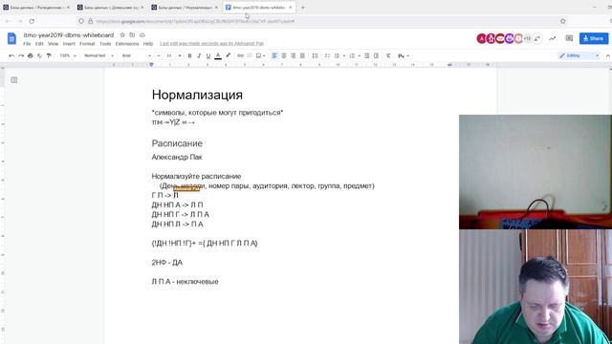Click the browser address bar URL
The height and width of the screenshot is (344, 612).
pos(195,21)
